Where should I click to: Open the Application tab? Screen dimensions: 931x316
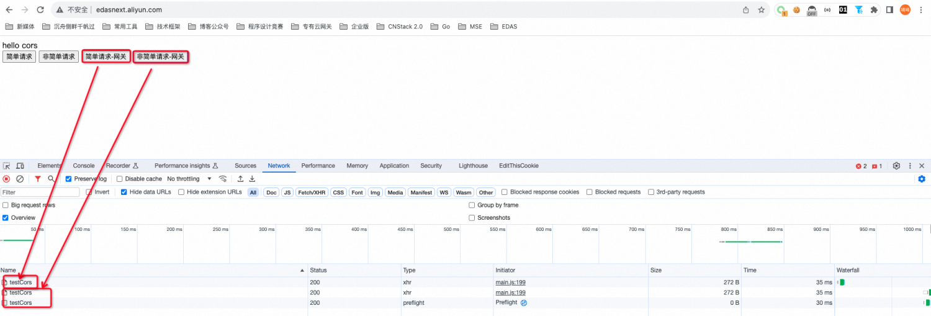click(395, 166)
